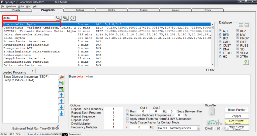Enable Apply Tissue Factor for Contact Mode

tap(127, 122)
